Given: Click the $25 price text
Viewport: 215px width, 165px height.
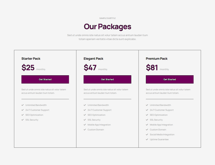Looking at the screenshot, I should coord(28,67).
